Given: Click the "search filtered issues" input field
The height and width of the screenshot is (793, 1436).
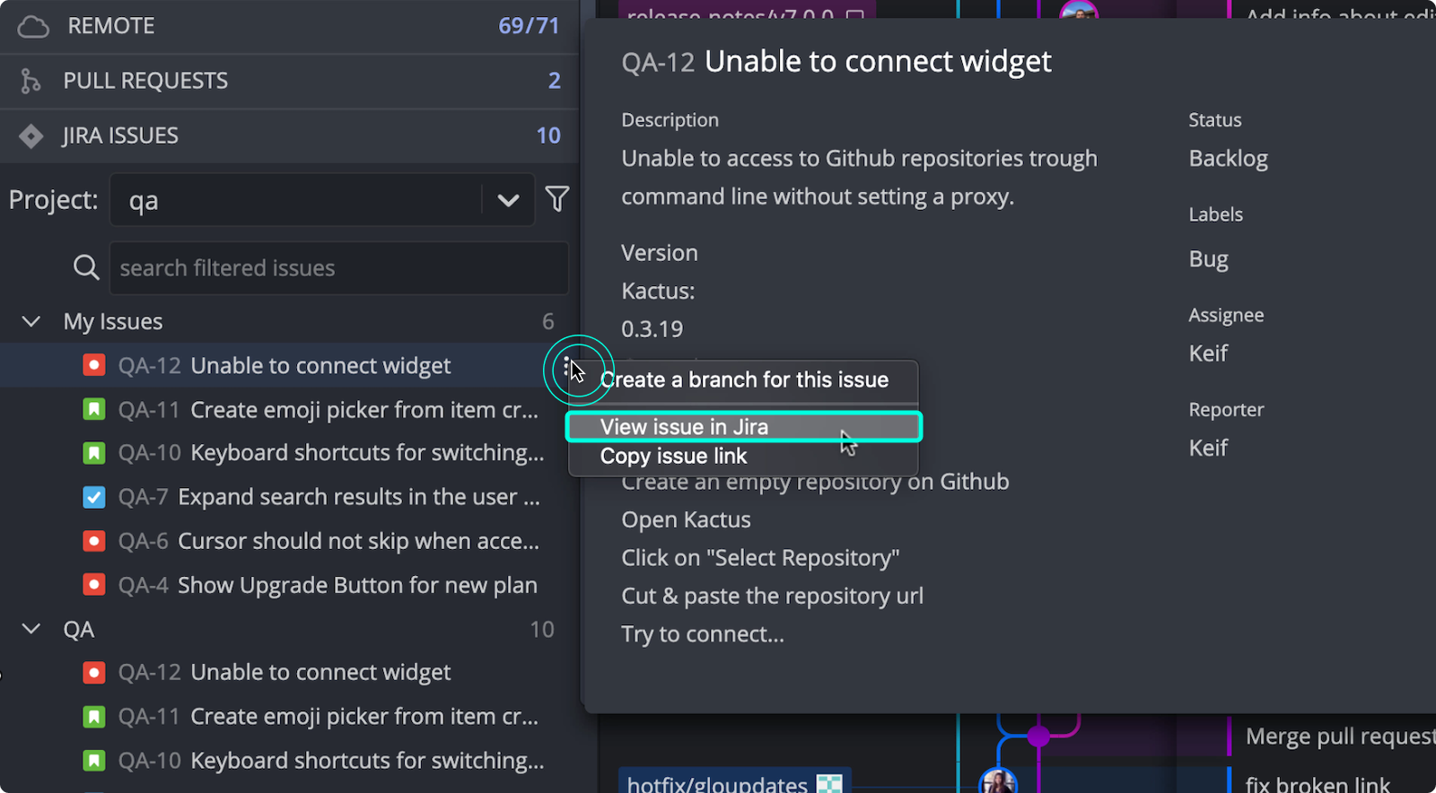Looking at the screenshot, I should (x=338, y=267).
